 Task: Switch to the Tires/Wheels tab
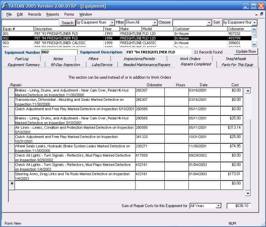tap(236, 59)
